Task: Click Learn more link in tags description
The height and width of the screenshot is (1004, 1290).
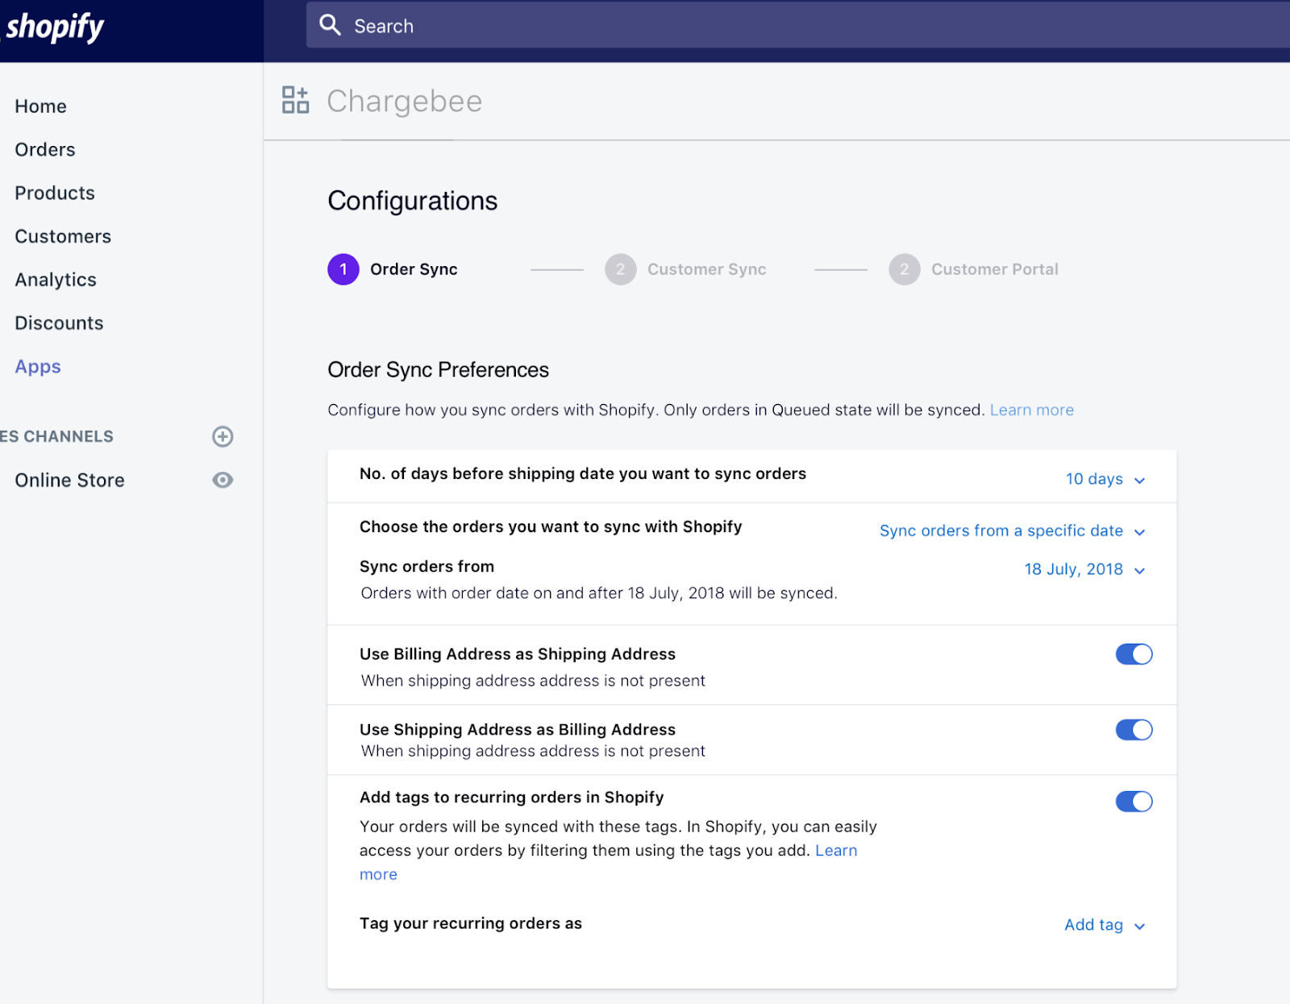Action: [835, 851]
